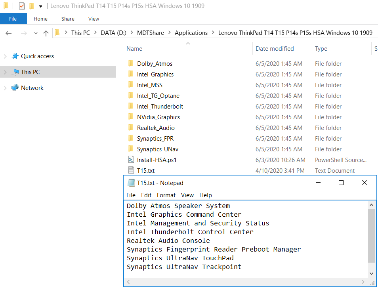Image resolution: width=378 pixels, height=288 pixels.
Task: Sort by the Name column header
Action: (x=134, y=49)
